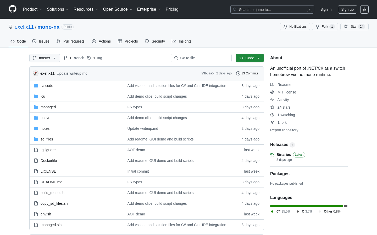The image size is (377, 235).
Task: Click the Search or jump to field
Action: coord(272,9)
